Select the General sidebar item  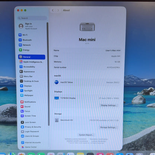32,57
